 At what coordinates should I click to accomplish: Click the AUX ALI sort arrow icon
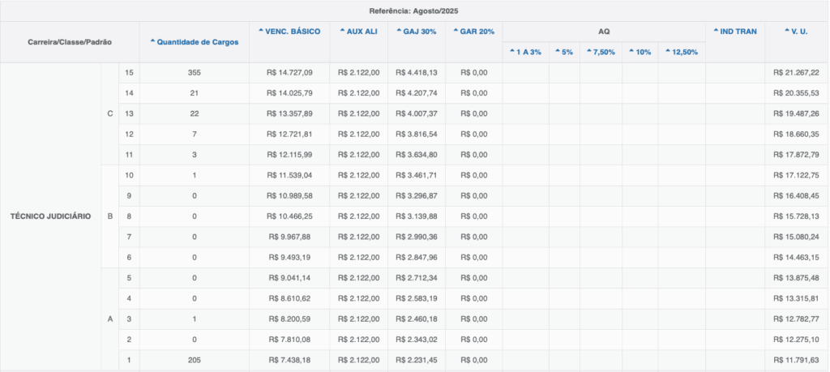tap(344, 31)
